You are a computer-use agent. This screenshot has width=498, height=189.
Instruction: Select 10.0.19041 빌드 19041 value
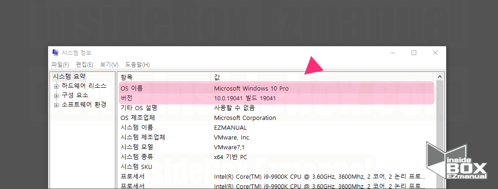(245, 98)
